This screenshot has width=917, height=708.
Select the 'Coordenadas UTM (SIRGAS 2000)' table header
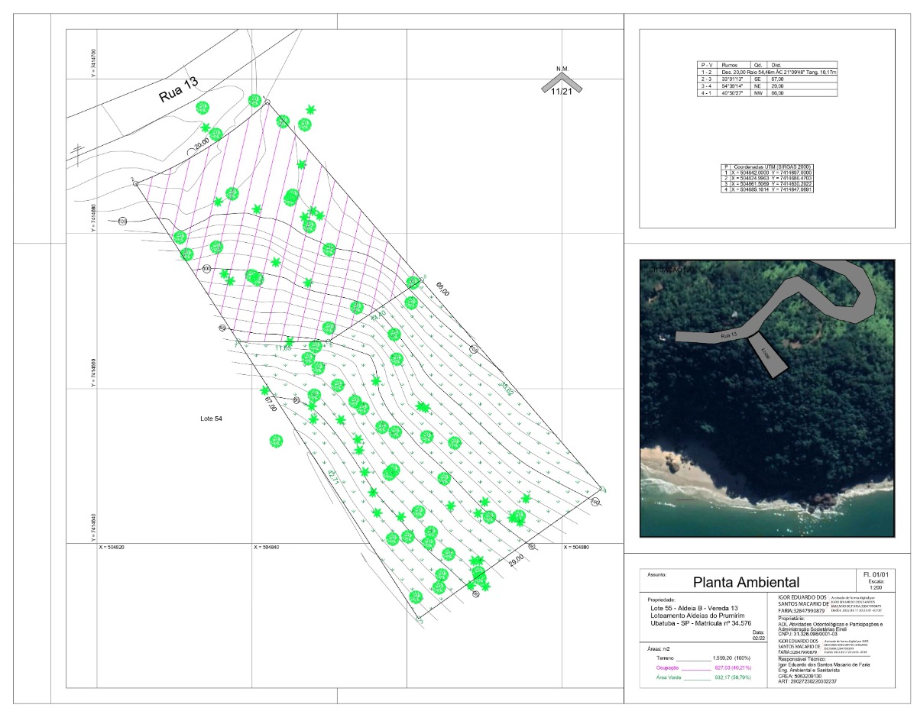pos(771,166)
